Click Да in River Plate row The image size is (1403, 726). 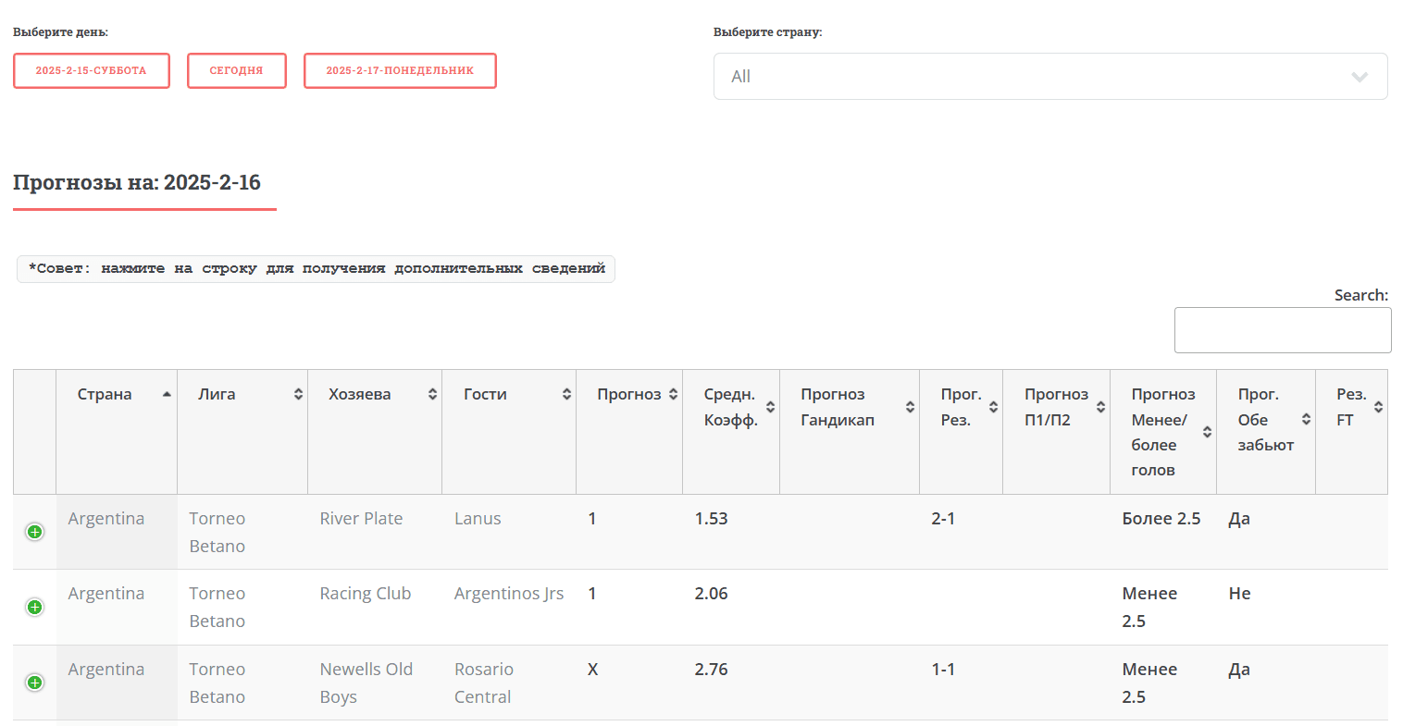1239,519
